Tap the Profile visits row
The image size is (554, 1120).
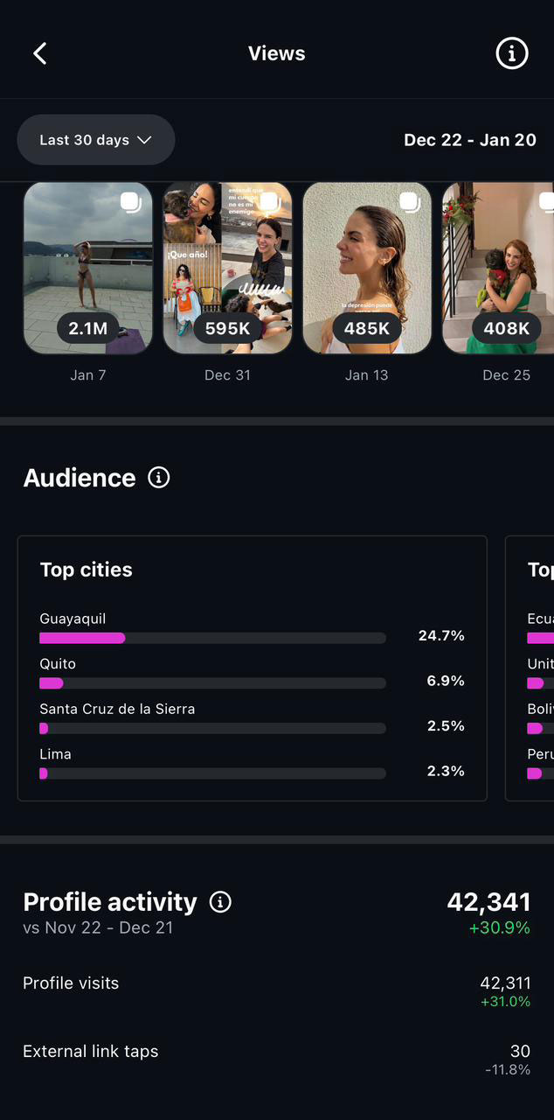click(276, 990)
